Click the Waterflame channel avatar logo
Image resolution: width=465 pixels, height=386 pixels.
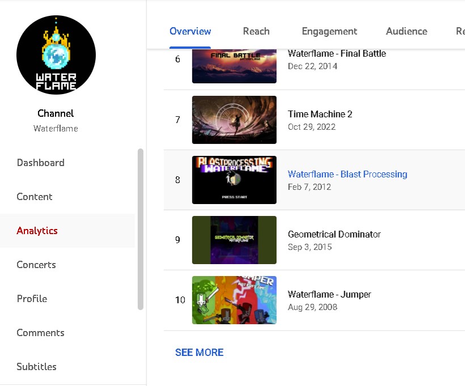tap(56, 55)
